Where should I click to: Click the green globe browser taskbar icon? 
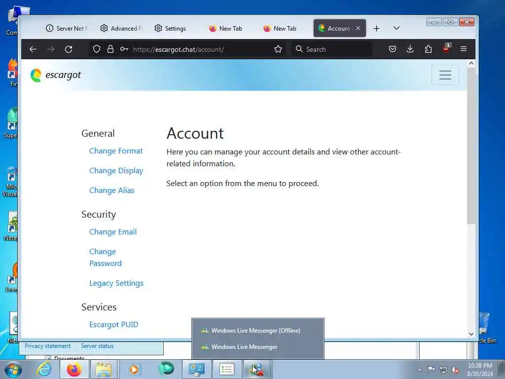click(166, 369)
